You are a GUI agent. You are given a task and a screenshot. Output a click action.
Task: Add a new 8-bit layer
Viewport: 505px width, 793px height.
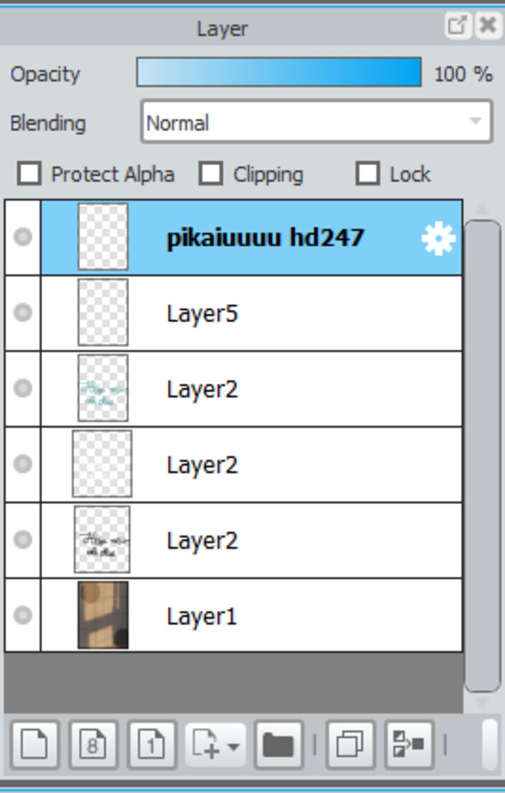click(93, 745)
